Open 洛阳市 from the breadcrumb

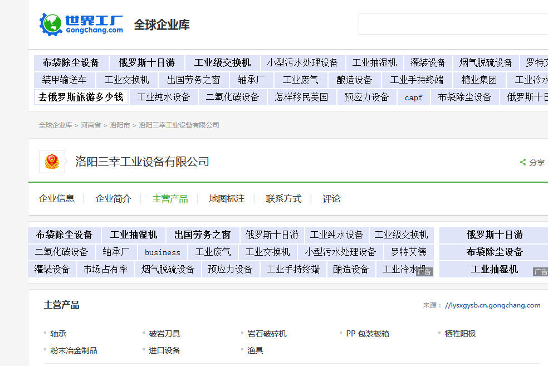coord(120,125)
